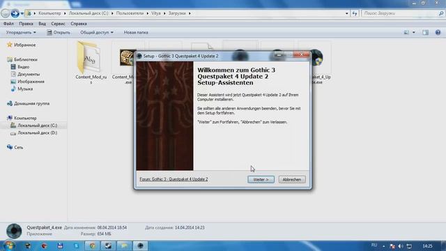The height and width of the screenshot is (251, 446).
Task: Click the help question mark icon
Action: click(x=438, y=33)
